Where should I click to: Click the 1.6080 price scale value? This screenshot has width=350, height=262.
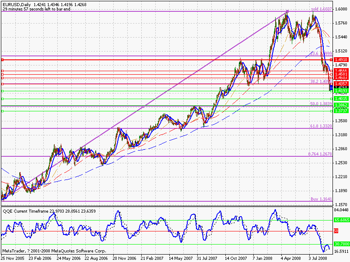click(x=341, y=9)
